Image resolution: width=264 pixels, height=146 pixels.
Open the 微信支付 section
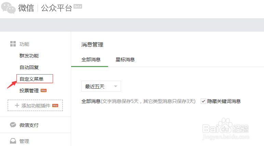click(x=29, y=125)
